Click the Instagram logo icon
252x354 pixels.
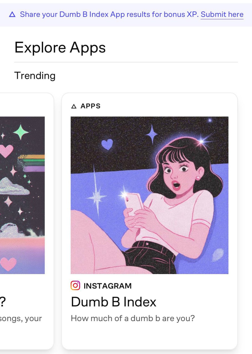coord(75,285)
